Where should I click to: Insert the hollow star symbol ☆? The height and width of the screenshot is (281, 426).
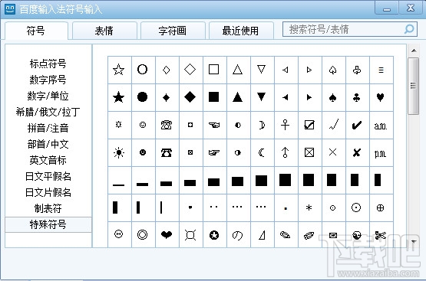click(119, 70)
